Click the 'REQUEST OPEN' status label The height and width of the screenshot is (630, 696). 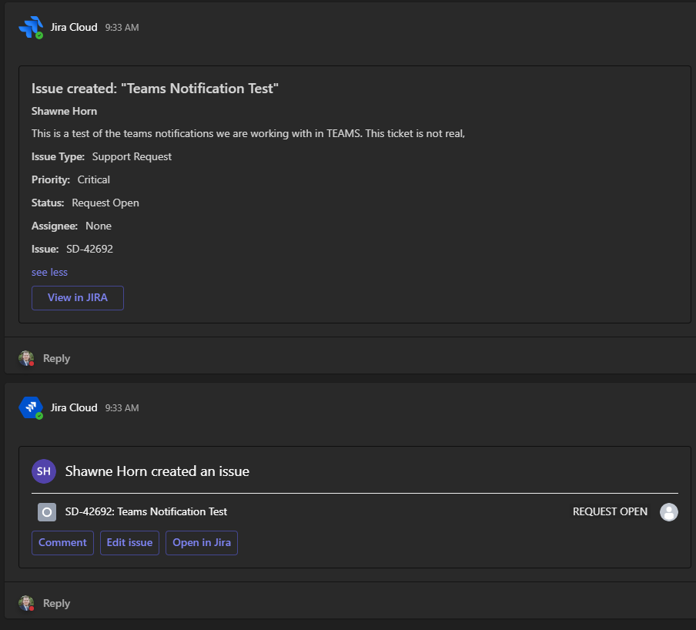(x=610, y=512)
